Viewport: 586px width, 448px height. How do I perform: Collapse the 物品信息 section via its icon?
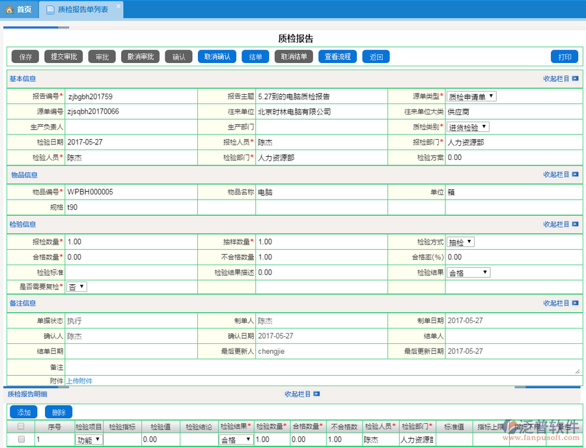click(575, 175)
